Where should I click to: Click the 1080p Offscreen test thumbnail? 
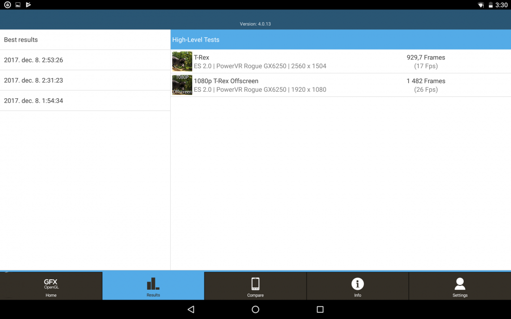pos(182,85)
